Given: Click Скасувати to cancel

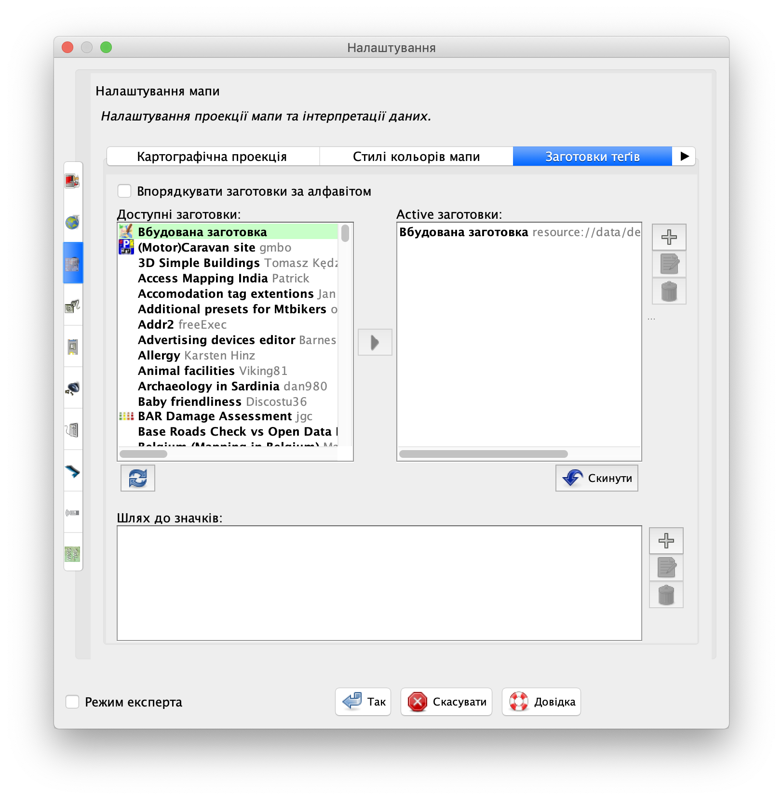Looking at the screenshot, I should (x=446, y=702).
